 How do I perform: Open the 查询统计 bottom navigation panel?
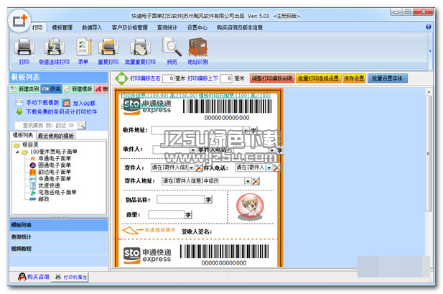point(59,236)
